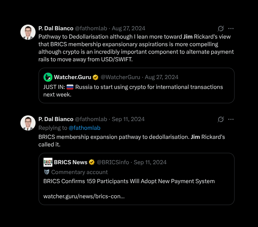The height and width of the screenshot is (227, 258).
Task: Expand more options on the Sep 11 post
Action: point(231,119)
